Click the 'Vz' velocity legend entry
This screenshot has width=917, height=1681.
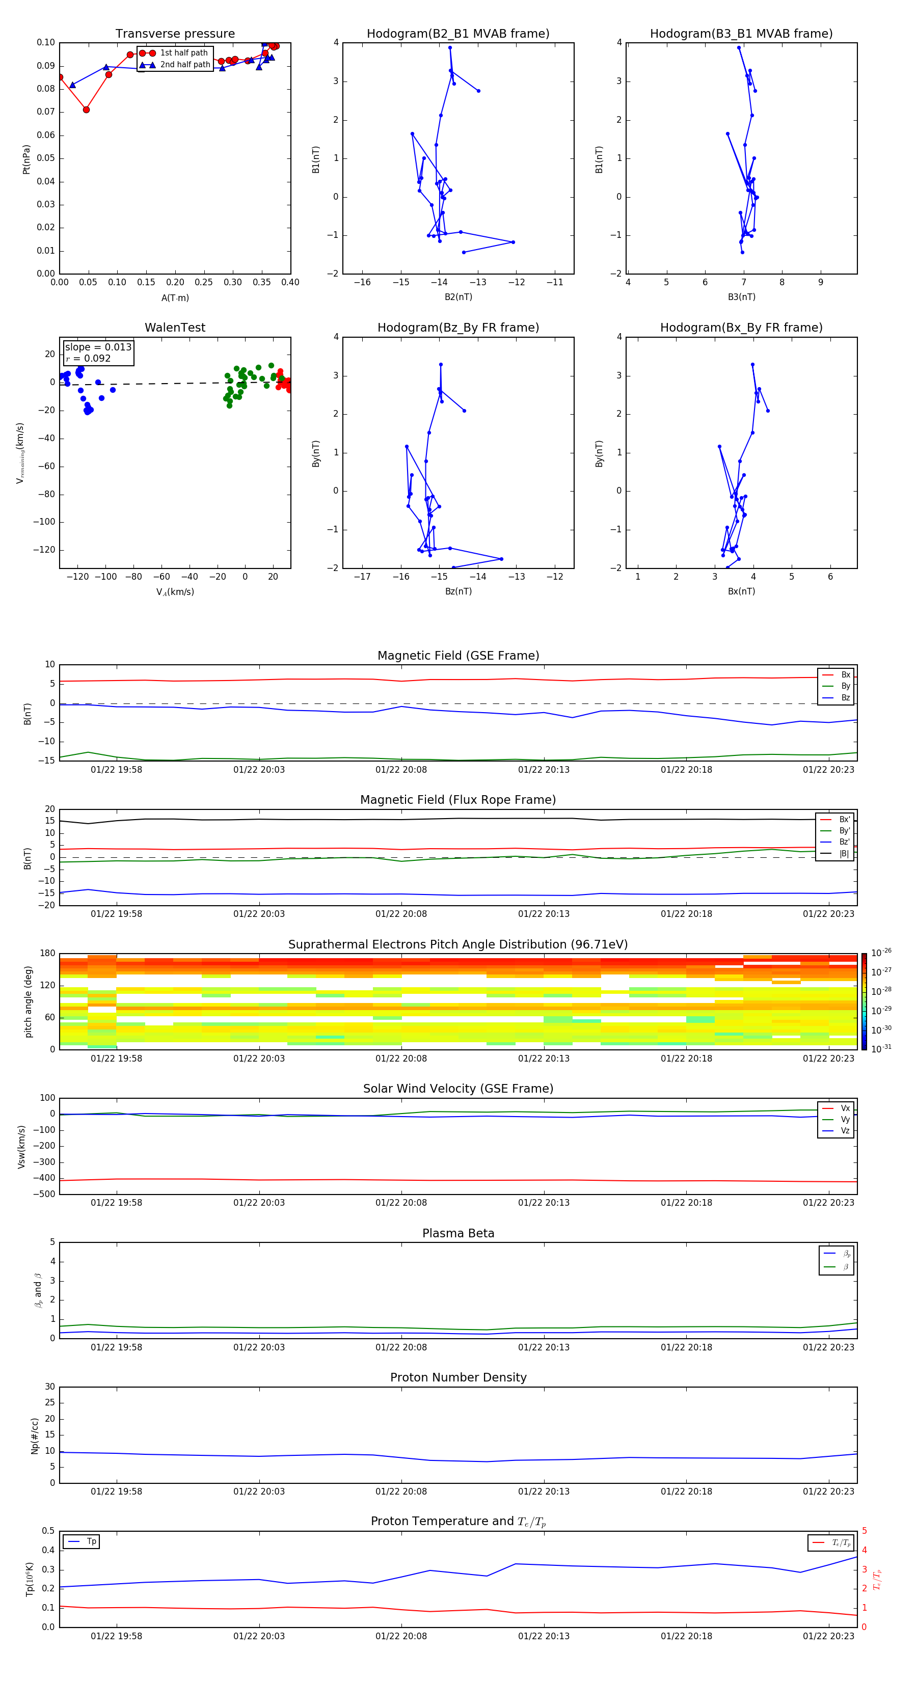836,1130
